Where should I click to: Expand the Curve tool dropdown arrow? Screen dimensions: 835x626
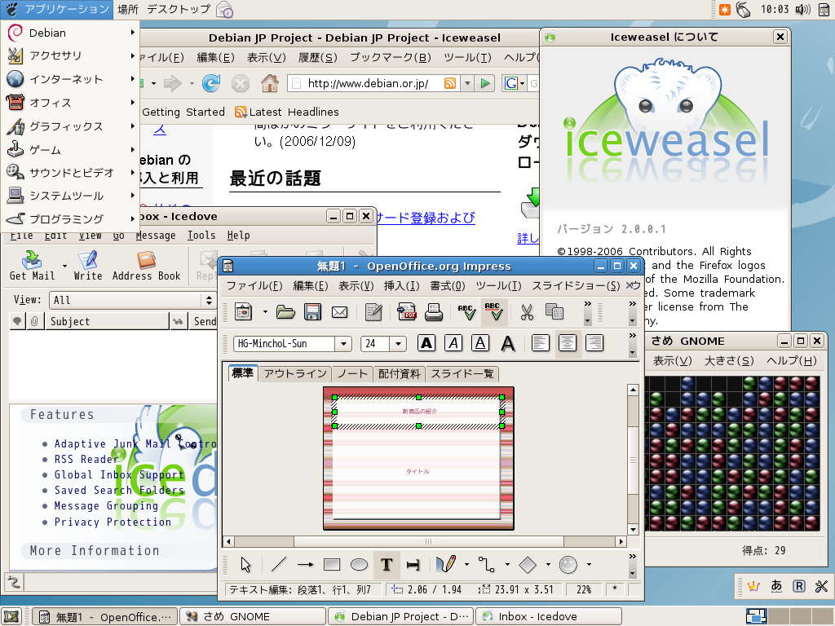tap(467, 565)
